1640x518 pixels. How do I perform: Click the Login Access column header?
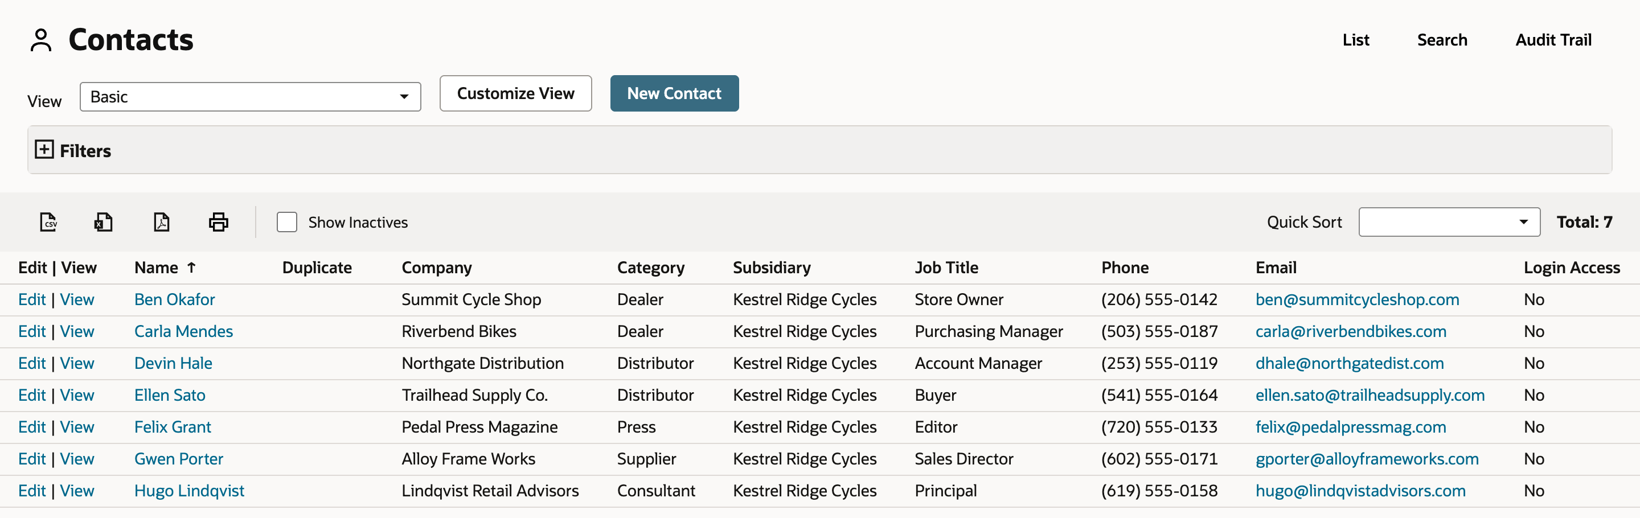pos(1571,268)
